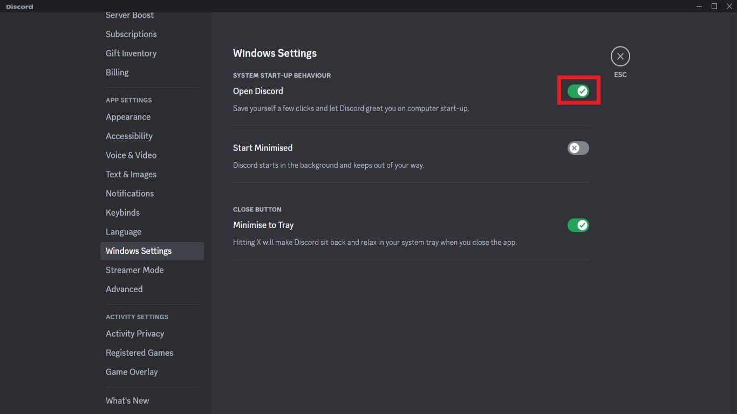The width and height of the screenshot is (737, 414).
Task: Open the Notifications settings
Action: tap(129, 193)
